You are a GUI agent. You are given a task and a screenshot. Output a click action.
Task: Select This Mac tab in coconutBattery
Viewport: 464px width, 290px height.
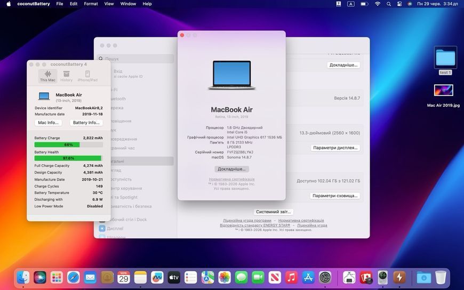click(x=47, y=76)
